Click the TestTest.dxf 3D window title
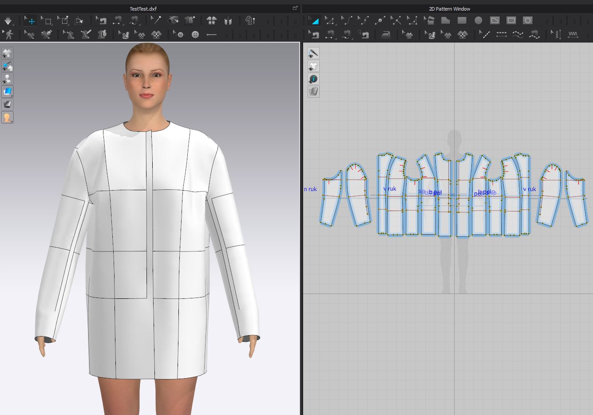 pos(143,9)
